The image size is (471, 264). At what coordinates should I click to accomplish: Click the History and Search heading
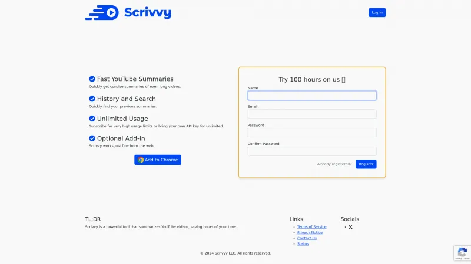(127, 99)
